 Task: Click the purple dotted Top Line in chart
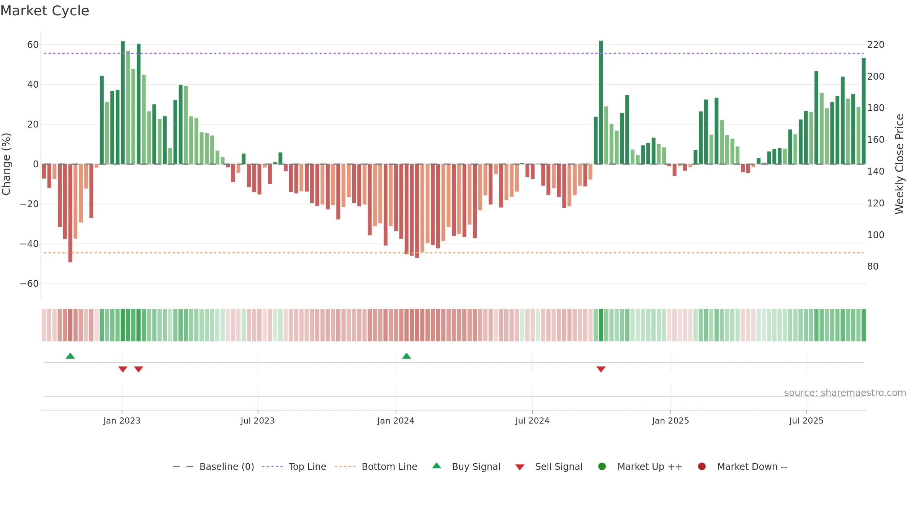454,53
